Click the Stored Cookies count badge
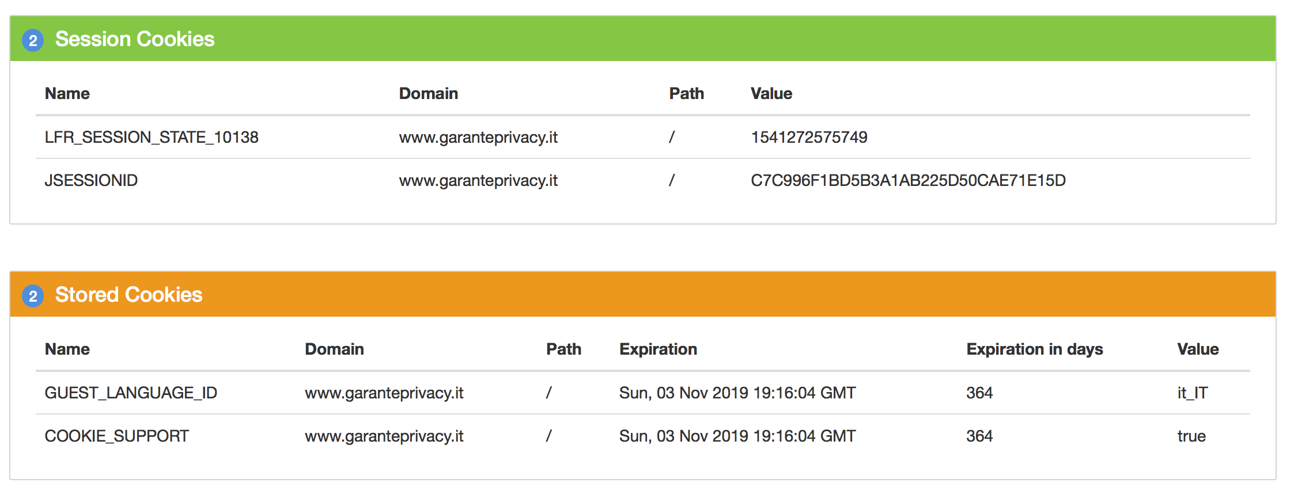The height and width of the screenshot is (494, 1294). (33, 296)
